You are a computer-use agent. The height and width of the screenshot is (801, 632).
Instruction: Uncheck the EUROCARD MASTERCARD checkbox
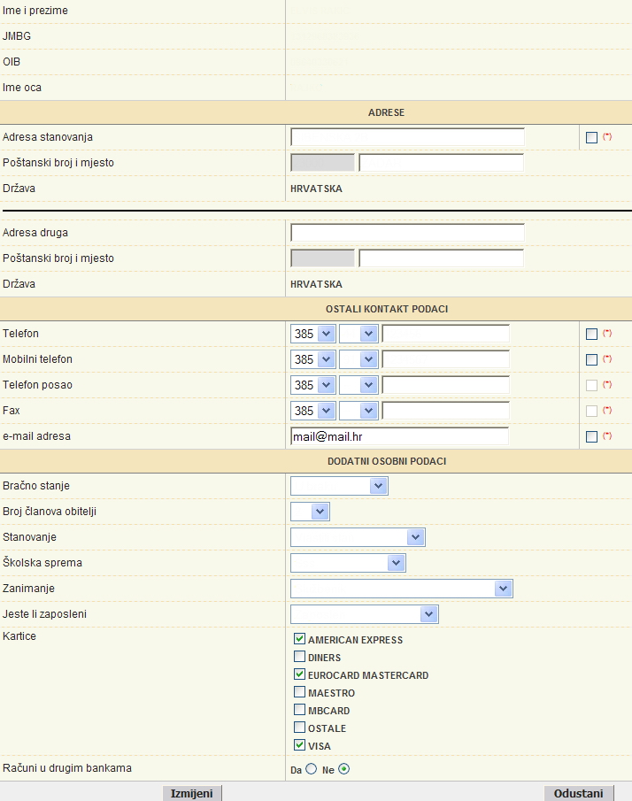tap(299, 674)
